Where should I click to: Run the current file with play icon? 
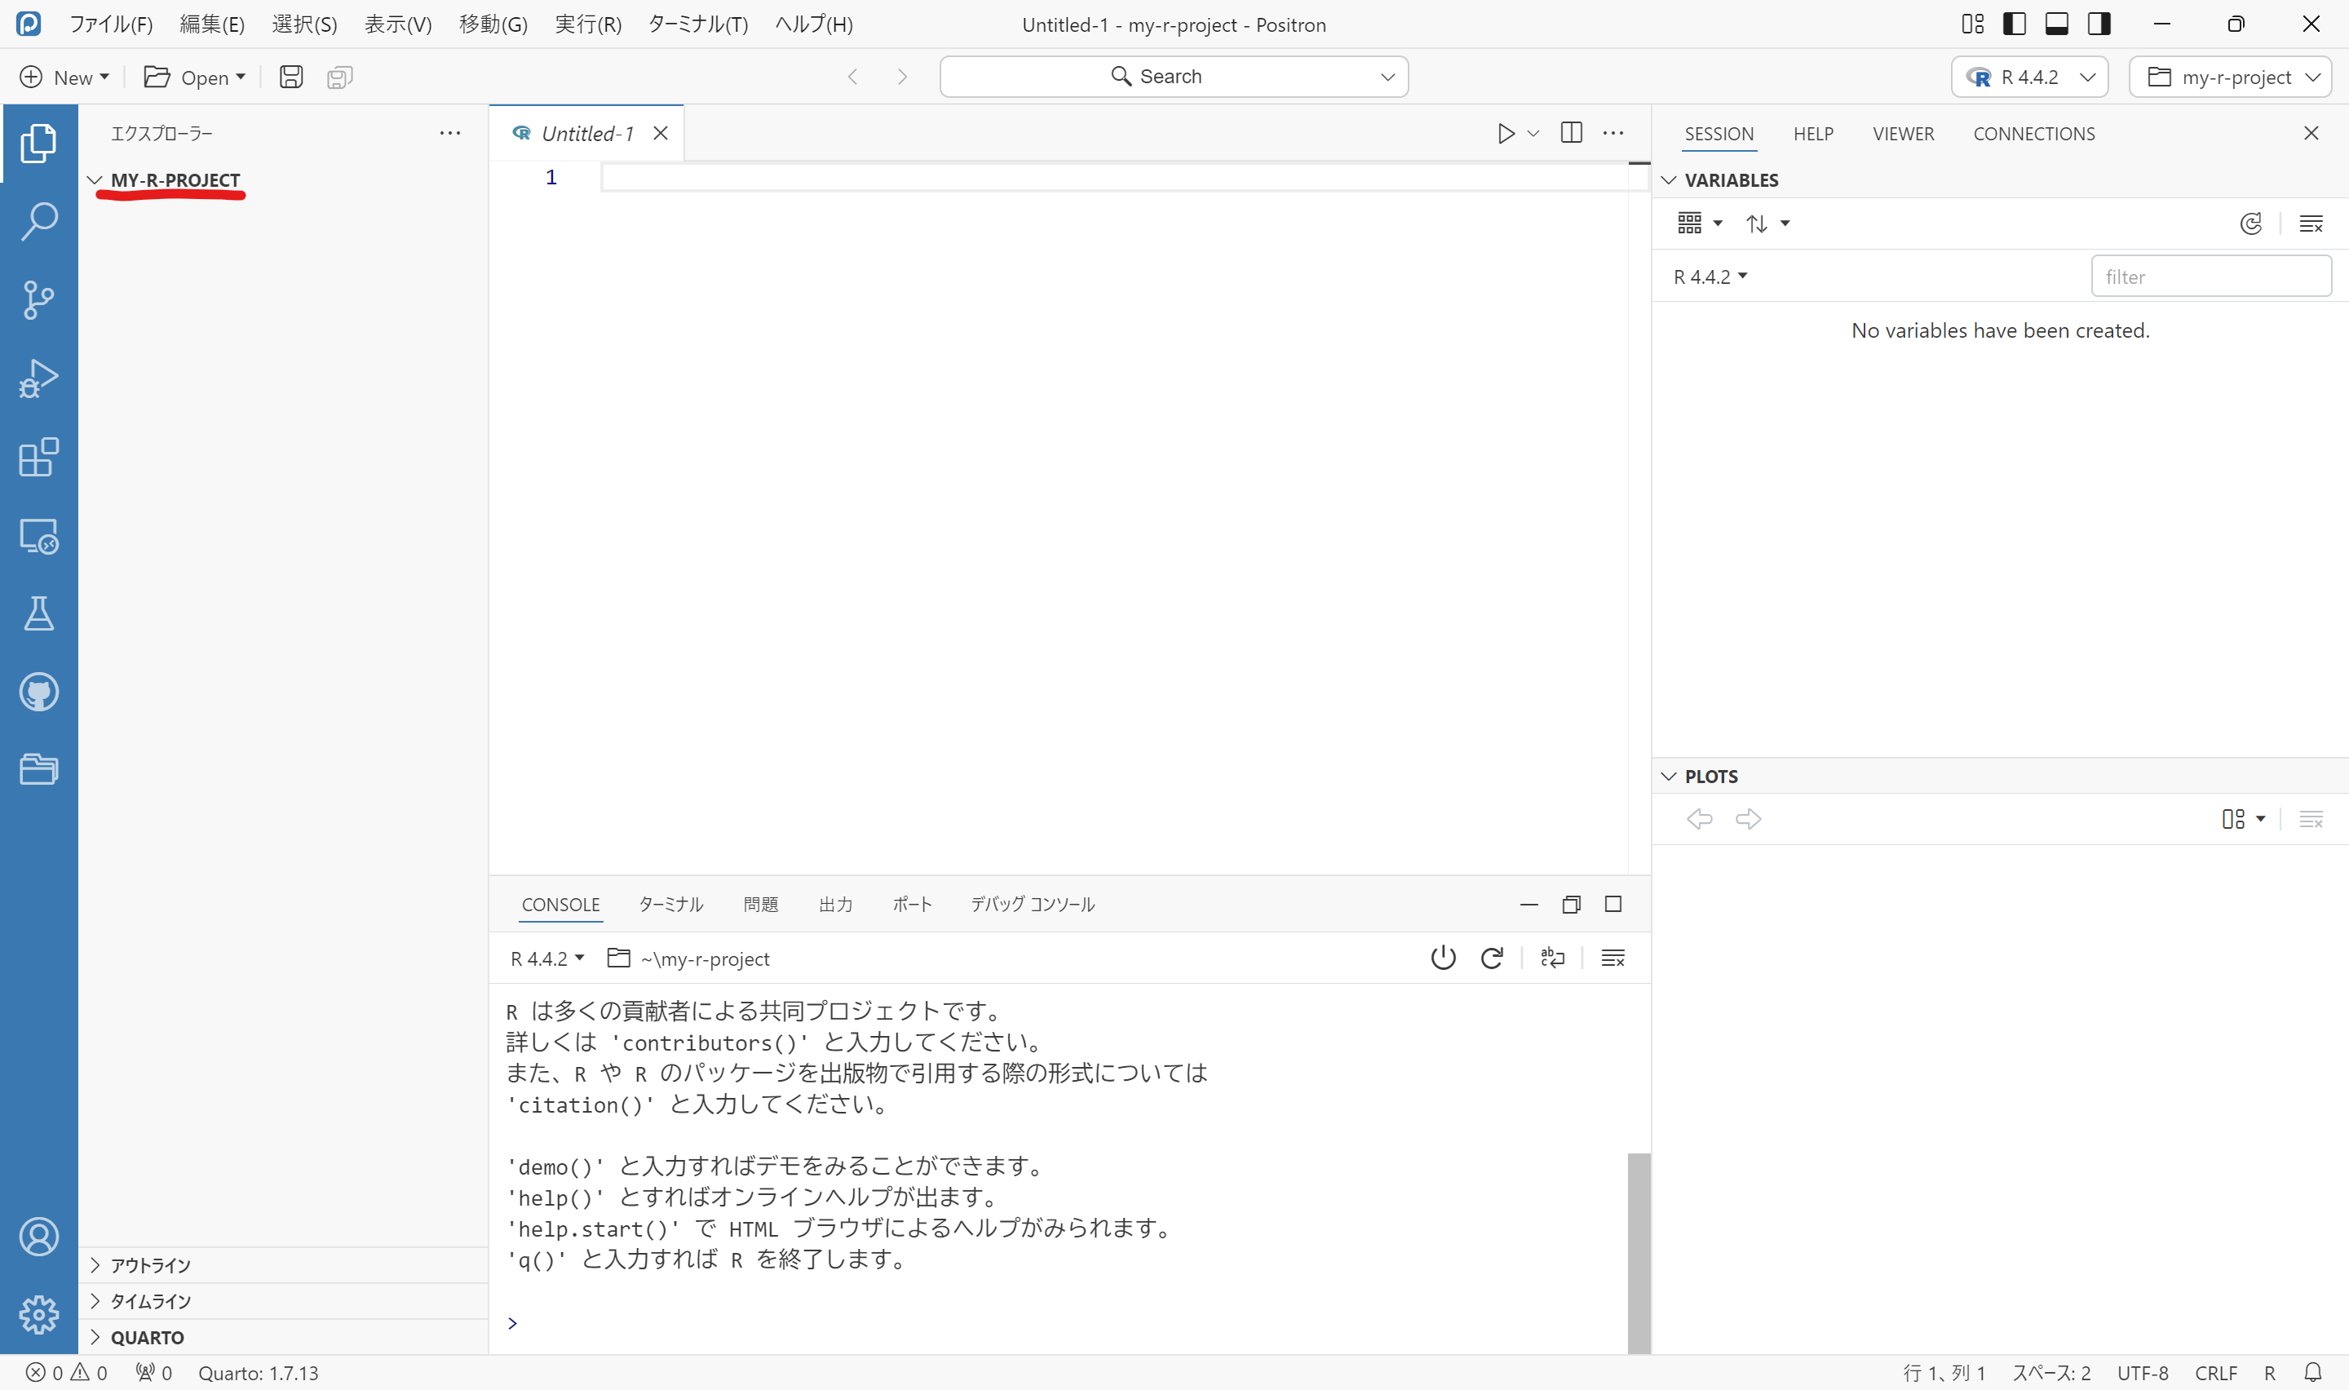tap(1506, 133)
